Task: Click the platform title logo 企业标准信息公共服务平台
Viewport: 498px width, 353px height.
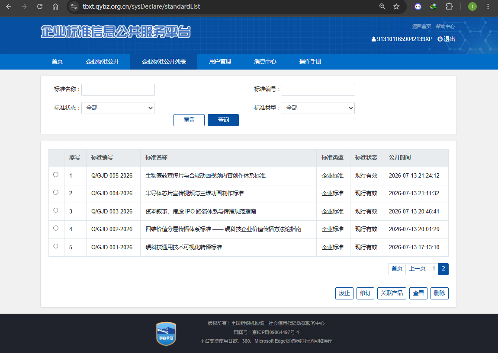Action: tap(116, 32)
